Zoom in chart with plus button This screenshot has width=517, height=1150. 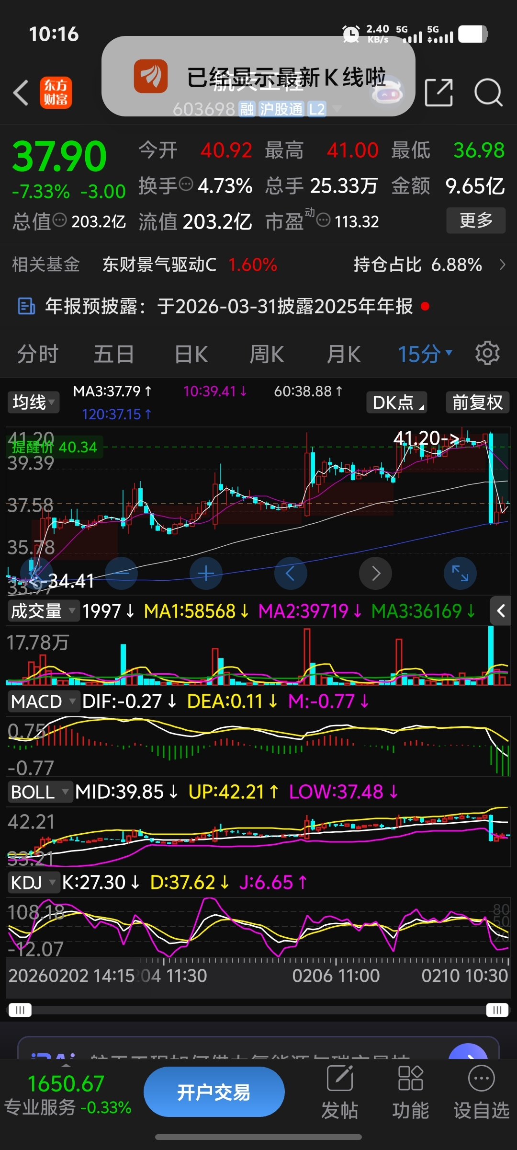(x=206, y=573)
